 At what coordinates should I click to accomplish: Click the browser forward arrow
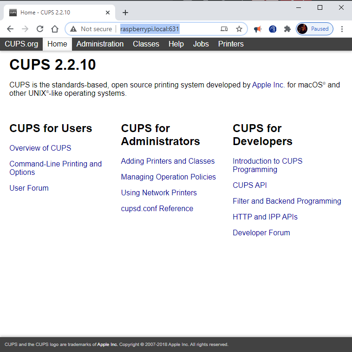point(25,29)
